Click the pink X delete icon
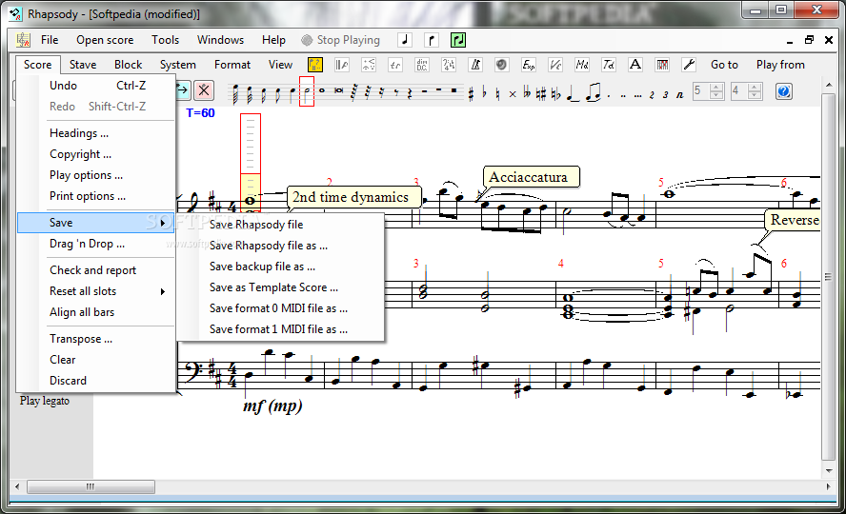The width and height of the screenshot is (846, 514). click(x=204, y=90)
